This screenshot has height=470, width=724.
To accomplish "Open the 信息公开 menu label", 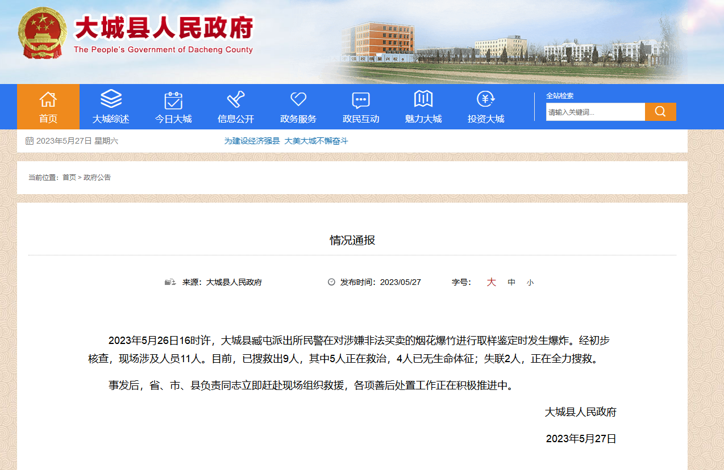I will coord(236,119).
